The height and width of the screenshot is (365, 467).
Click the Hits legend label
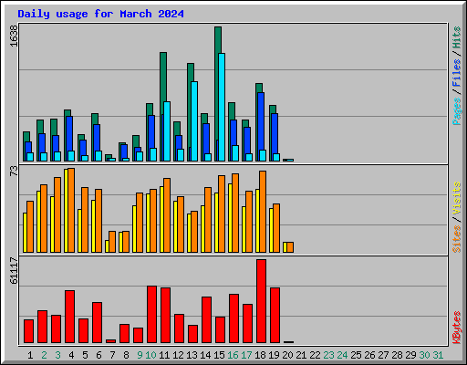pyautogui.click(x=457, y=37)
